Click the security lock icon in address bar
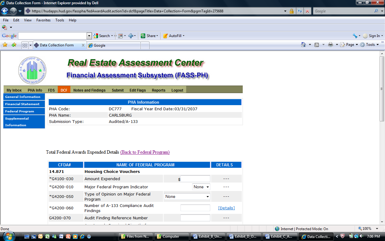385x241 pixels. pyautogui.click(x=291, y=11)
